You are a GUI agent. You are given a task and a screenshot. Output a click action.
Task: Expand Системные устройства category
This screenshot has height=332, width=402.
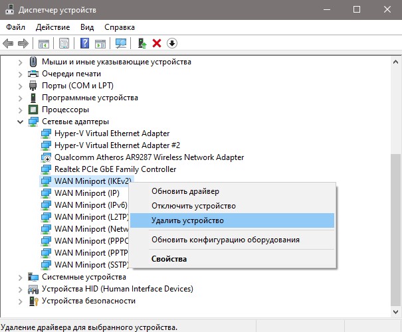click(x=20, y=278)
